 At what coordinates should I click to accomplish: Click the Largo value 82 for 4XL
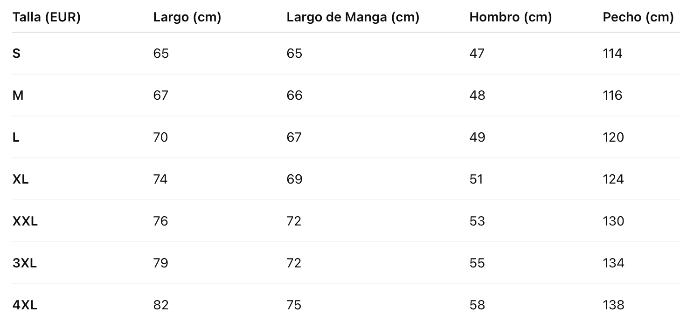coord(160,305)
